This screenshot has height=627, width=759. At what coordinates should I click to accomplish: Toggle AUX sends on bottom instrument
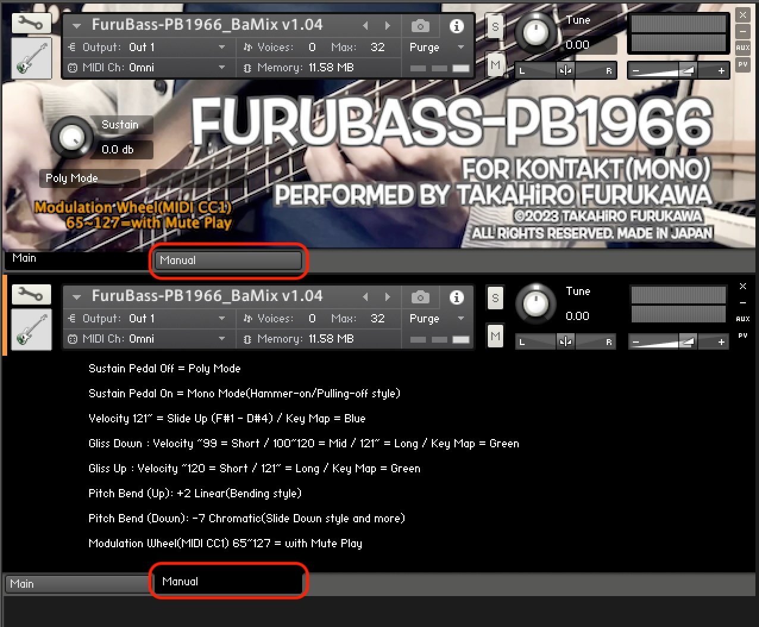coord(742,319)
